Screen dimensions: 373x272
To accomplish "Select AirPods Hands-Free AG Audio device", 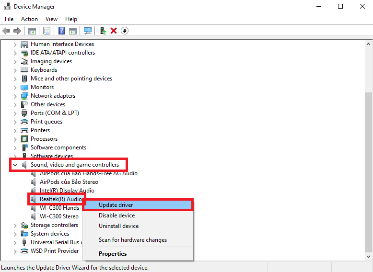I will [89, 173].
